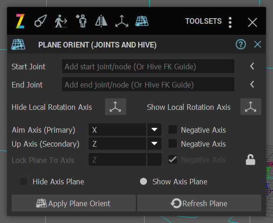Open the walking figure arrow toolset icon

[61, 21]
